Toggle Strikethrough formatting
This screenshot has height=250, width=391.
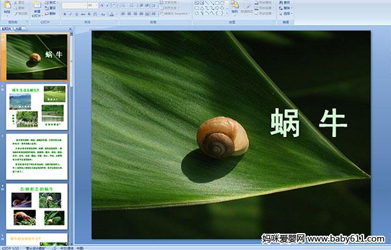click(x=83, y=14)
